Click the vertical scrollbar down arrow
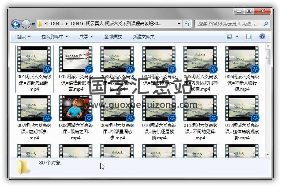Image resolution: width=281 pixels, height=187 pixels. pos(268,155)
